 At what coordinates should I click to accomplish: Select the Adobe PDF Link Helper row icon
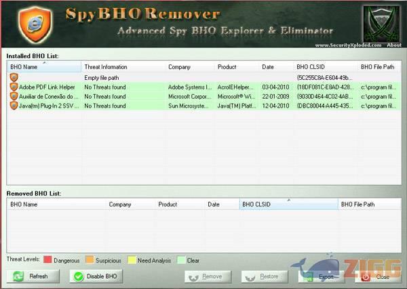click(x=14, y=87)
